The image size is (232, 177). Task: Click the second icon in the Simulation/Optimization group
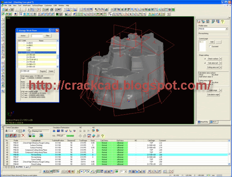pyautogui.click(x=58, y=131)
